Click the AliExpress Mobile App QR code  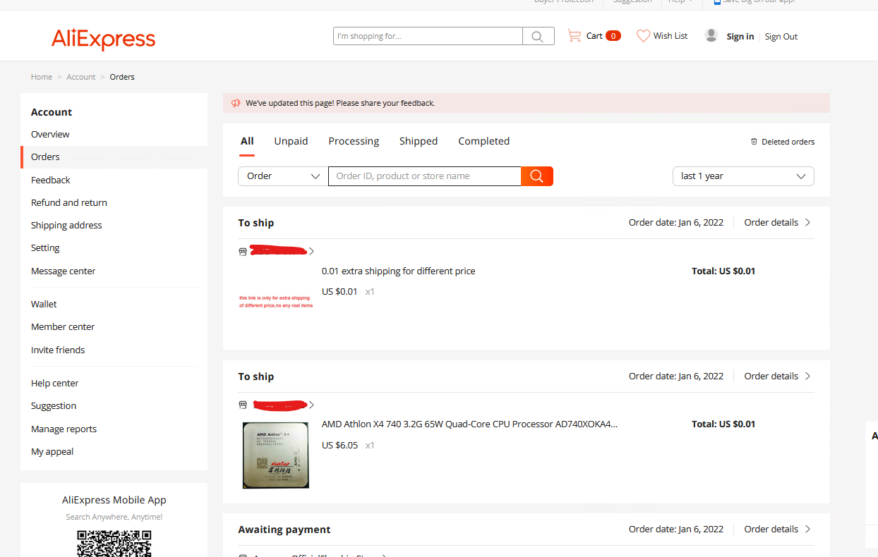pyautogui.click(x=114, y=543)
